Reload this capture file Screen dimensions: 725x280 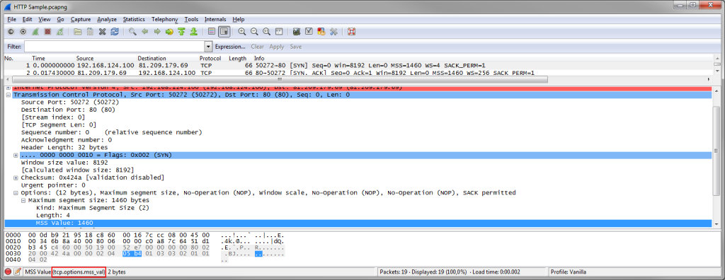(x=115, y=32)
